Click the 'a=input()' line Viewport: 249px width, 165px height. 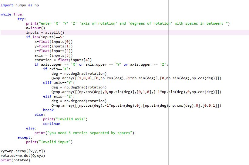[x=35, y=28]
